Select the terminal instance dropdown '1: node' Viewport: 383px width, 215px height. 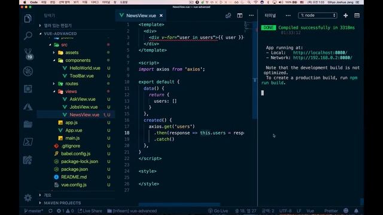point(318,16)
